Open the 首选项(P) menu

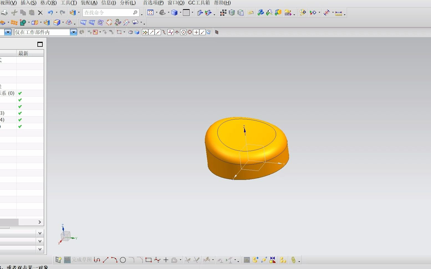coord(153,3)
